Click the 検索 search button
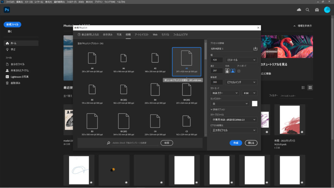 click(x=167, y=143)
